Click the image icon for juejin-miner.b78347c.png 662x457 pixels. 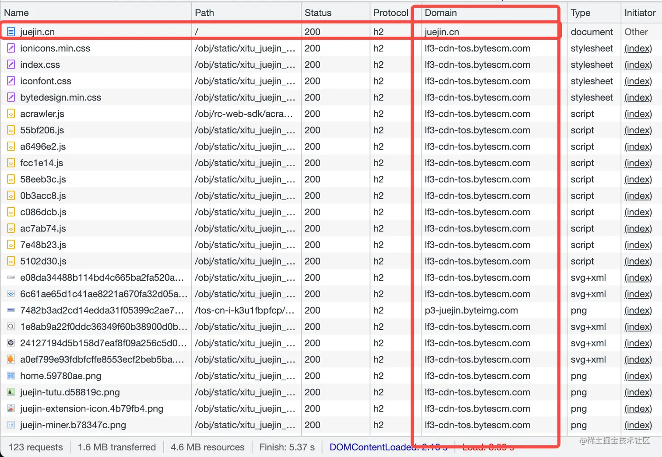11,425
